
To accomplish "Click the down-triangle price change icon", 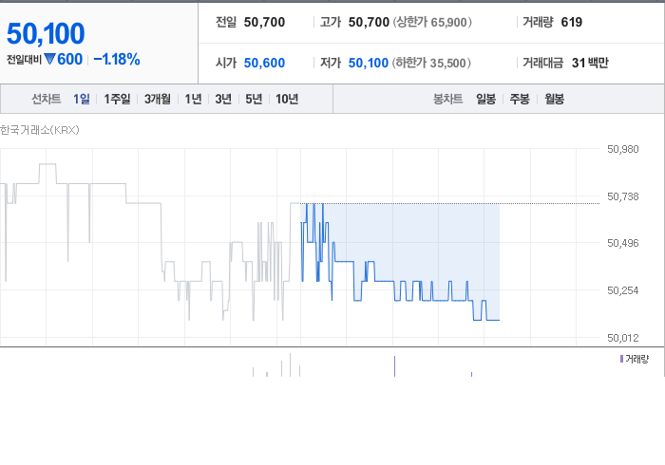I will 49,59.
